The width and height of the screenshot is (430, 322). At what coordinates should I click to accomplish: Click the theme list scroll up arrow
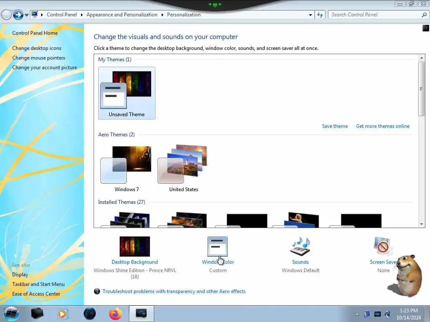[422, 58]
